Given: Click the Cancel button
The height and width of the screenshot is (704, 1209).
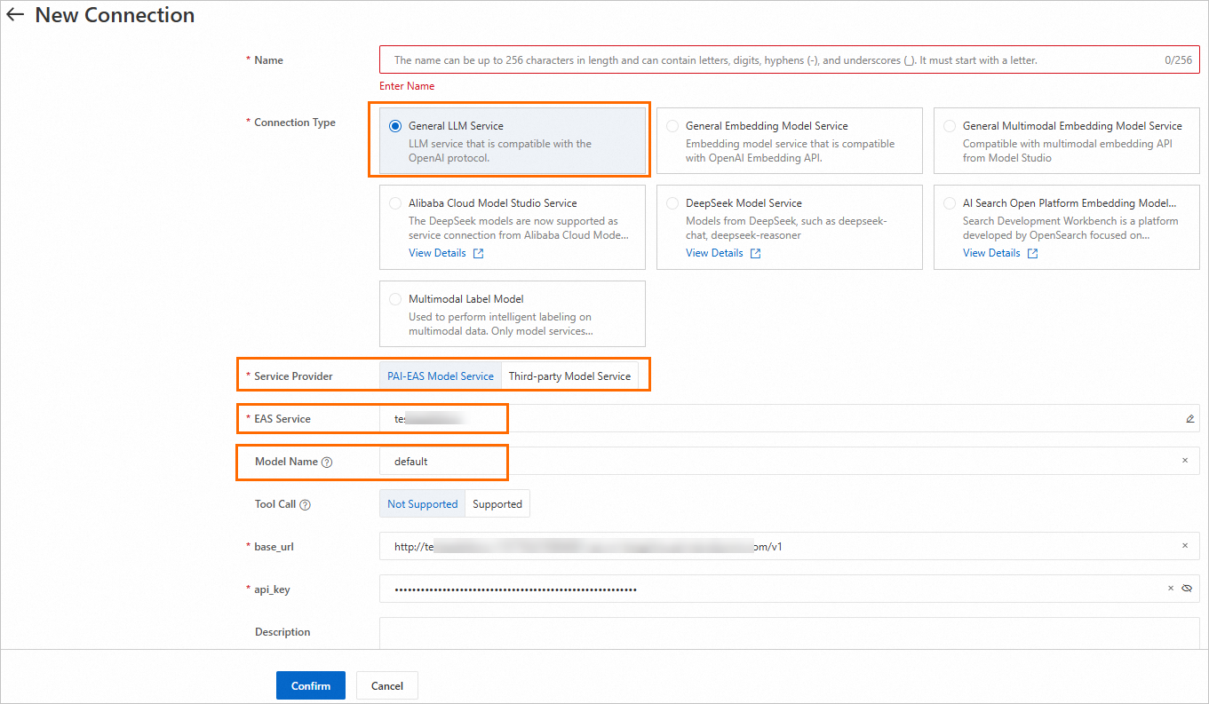Looking at the screenshot, I should pyautogui.click(x=386, y=685).
